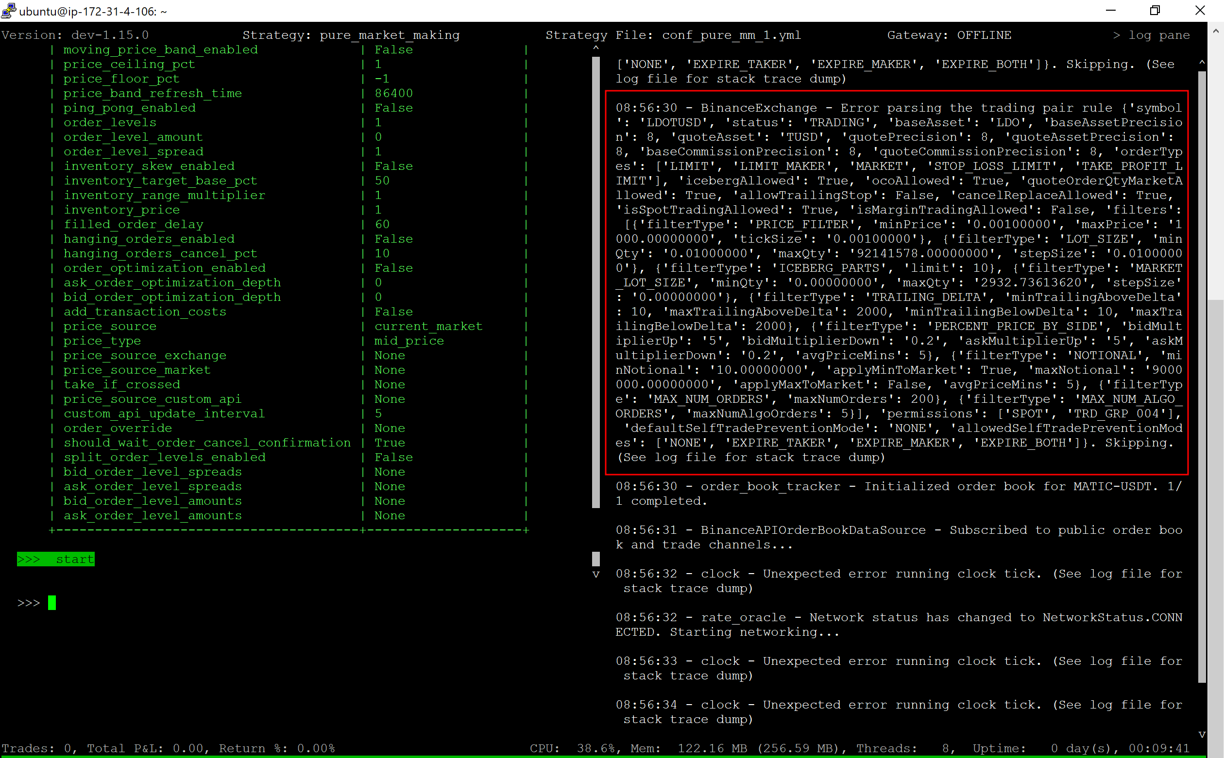1224x758 pixels.
Task: Expand the clock tick error details
Action: pos(898,574)
